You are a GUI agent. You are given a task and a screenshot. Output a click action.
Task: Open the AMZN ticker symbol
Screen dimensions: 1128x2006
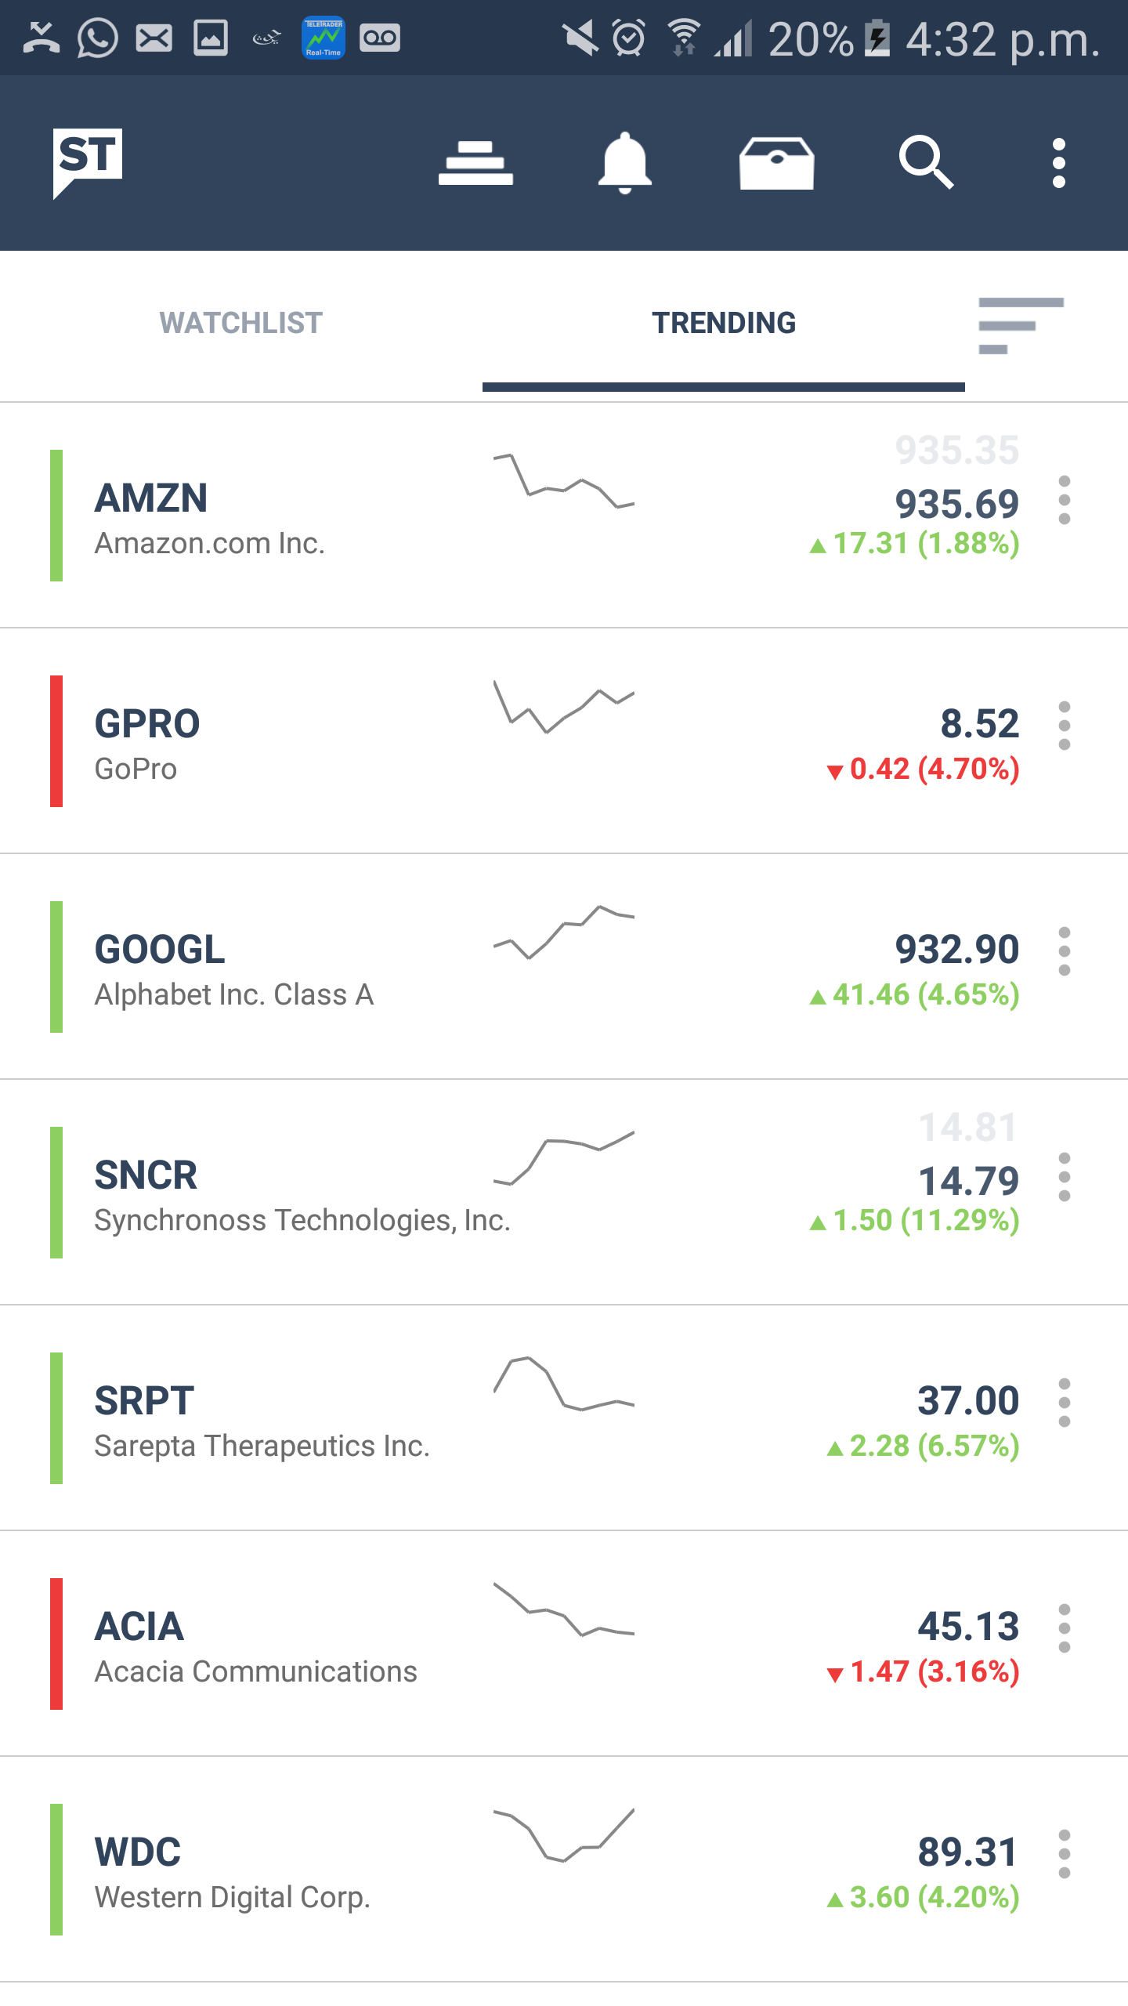pyautogui.click(x=151, y=498)
